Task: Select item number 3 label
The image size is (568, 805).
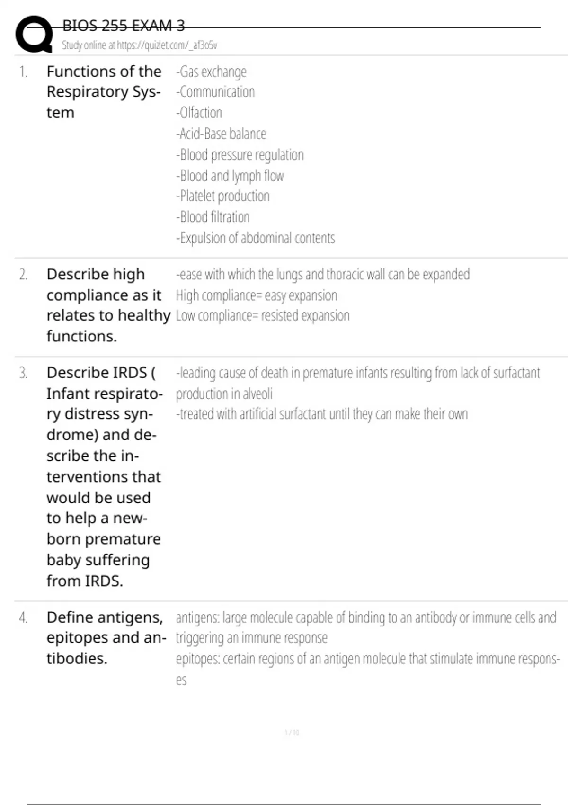Action: pos(23,373)
